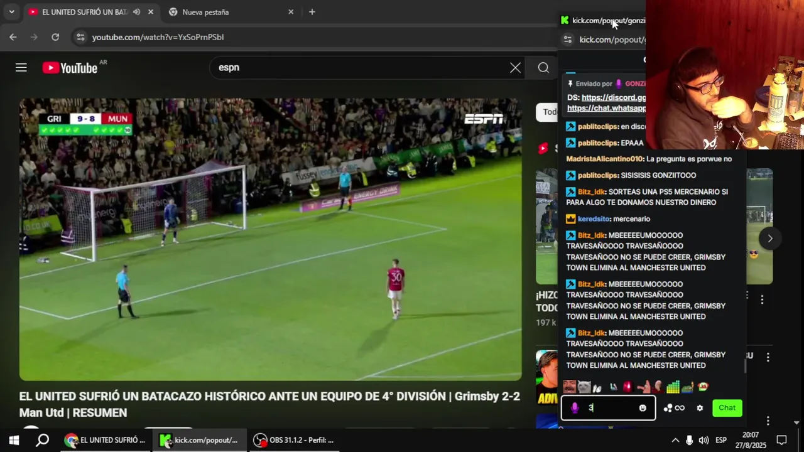Open three-dot menu beside '¡HIZO' video
The height and width of the screenshot is (452, 804).
point(762,300)
